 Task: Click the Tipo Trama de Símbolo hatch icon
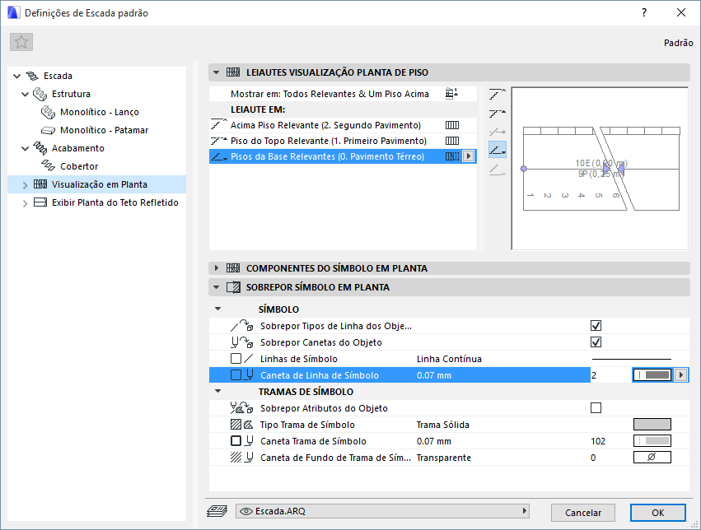coord(242,425)
